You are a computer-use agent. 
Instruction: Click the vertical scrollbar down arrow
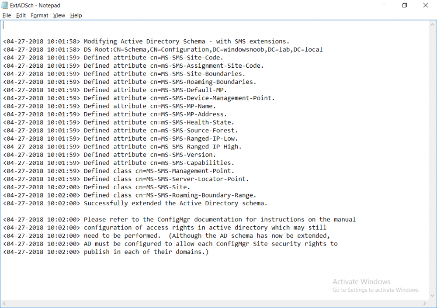click(x=432, y=296)
